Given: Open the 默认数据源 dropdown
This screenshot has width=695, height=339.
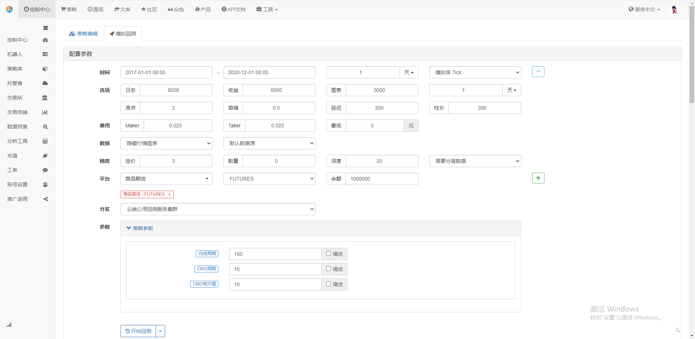Looking at the screenshot, I should (x=269, y=143).
